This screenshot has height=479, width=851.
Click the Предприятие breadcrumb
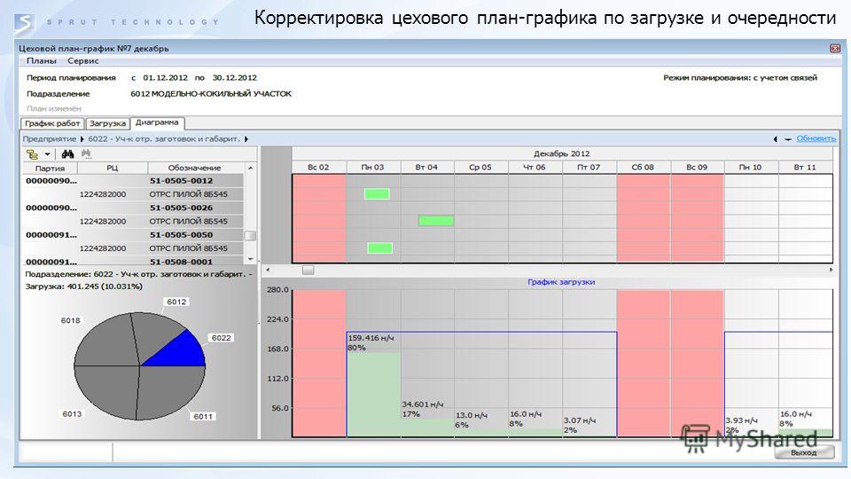point(50,139)
